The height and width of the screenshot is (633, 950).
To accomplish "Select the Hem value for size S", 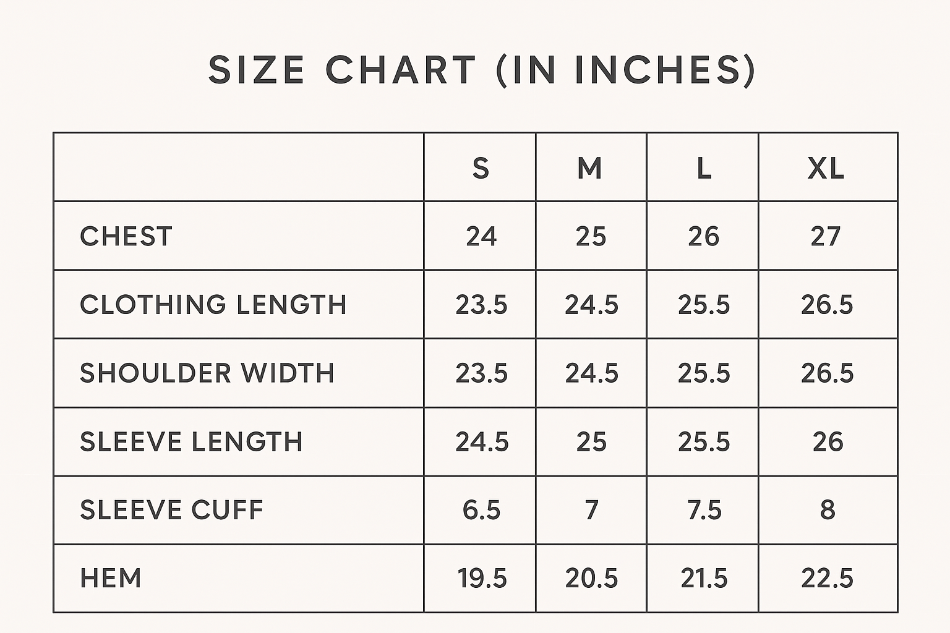I will point(482,579).
